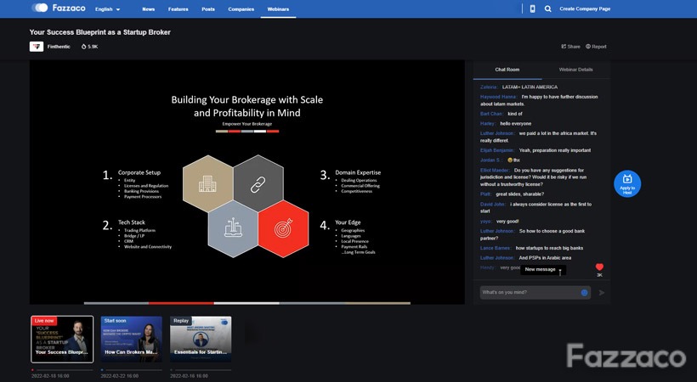This screenshot has width=697, height=382.
Task: Open the Posts menu item
Action: 208,9
